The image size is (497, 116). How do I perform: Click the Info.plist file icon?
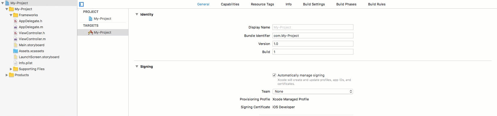tap(16, 63)
